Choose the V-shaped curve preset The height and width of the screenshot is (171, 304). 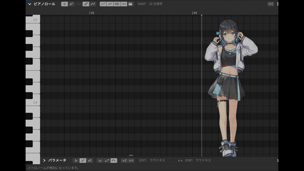click(100, 161)
